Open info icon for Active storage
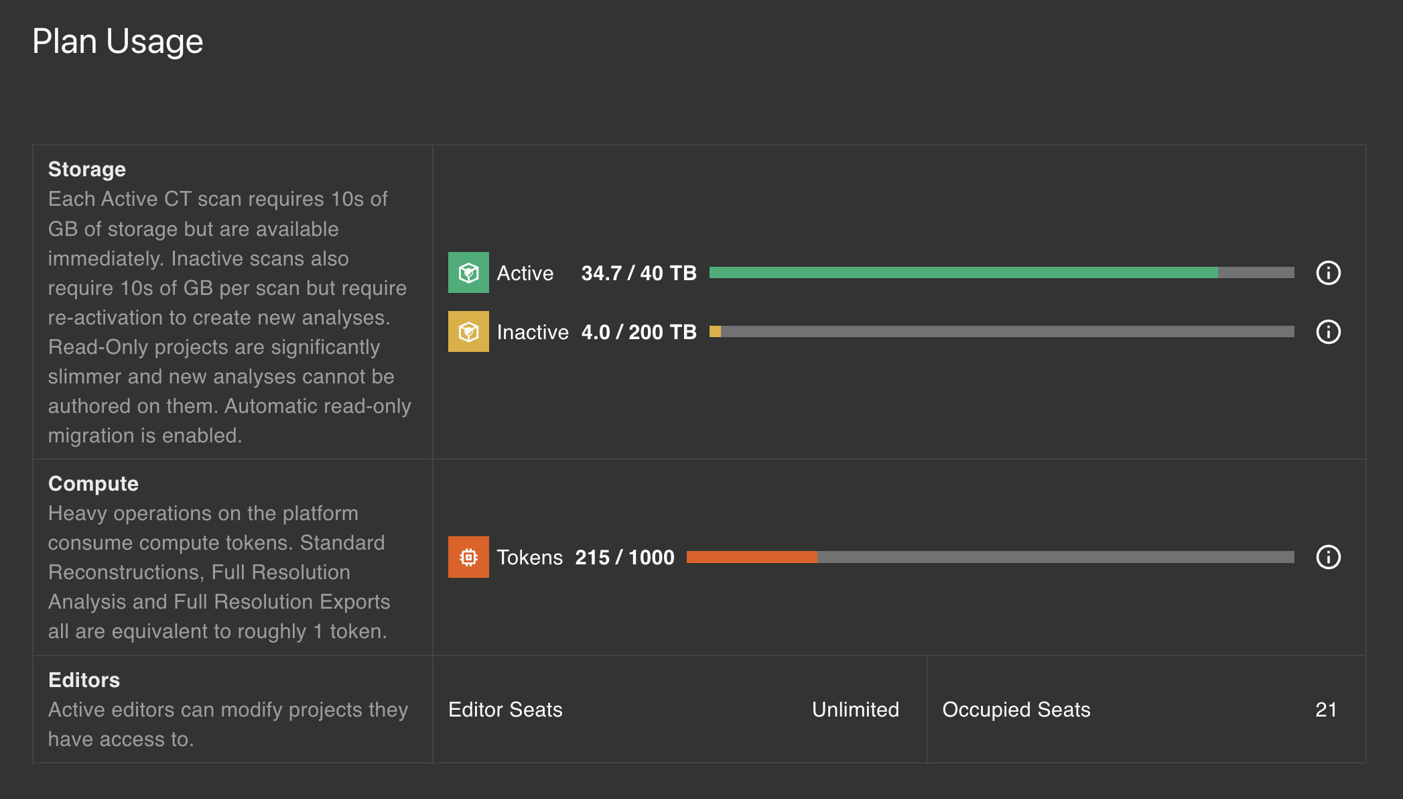The image size is (1403, 799). 1328,273
